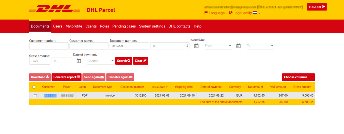The width and height of the screenshot is (344, 134).
Task: Sort by the Shipping date column header
Action: click(x=184, y=87)
